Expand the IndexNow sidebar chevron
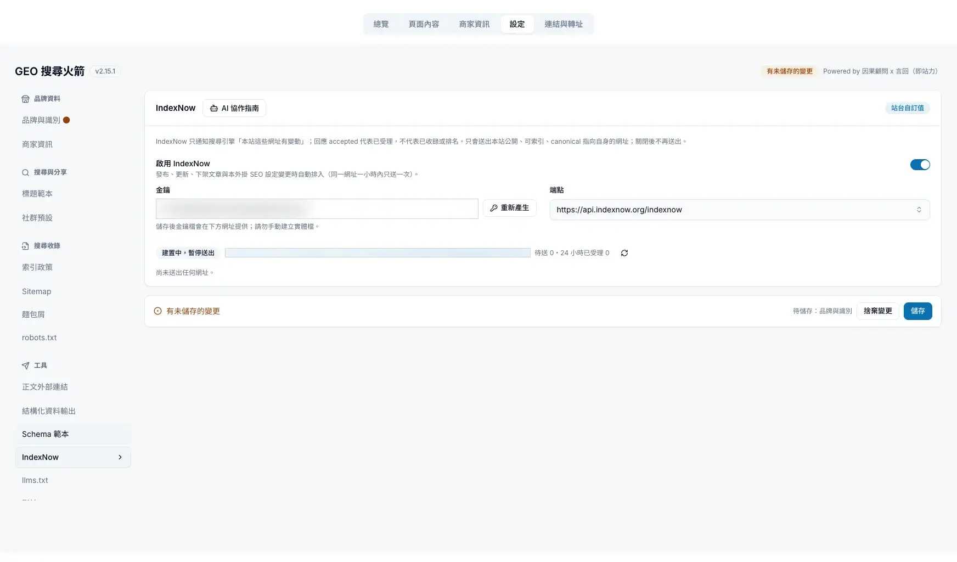This screenshot has height=562, width=957. [x=120, y=457]
